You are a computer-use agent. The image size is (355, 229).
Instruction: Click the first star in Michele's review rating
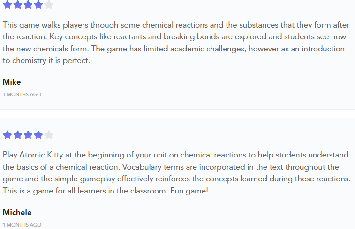point(8,135)
